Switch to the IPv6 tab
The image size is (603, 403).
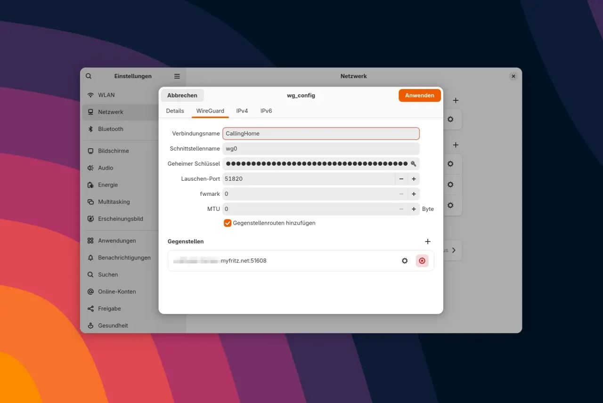tap(266, 111)
